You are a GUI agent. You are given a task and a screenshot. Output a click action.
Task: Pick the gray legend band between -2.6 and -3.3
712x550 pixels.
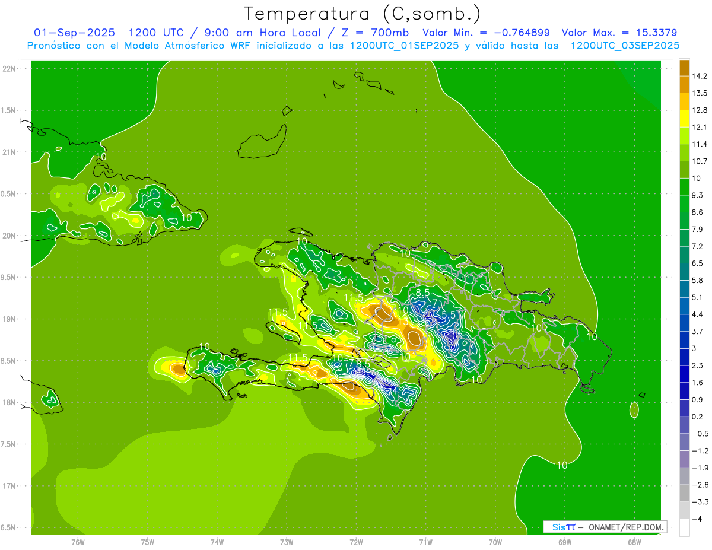pyautogui.click(x=684, y=493)
